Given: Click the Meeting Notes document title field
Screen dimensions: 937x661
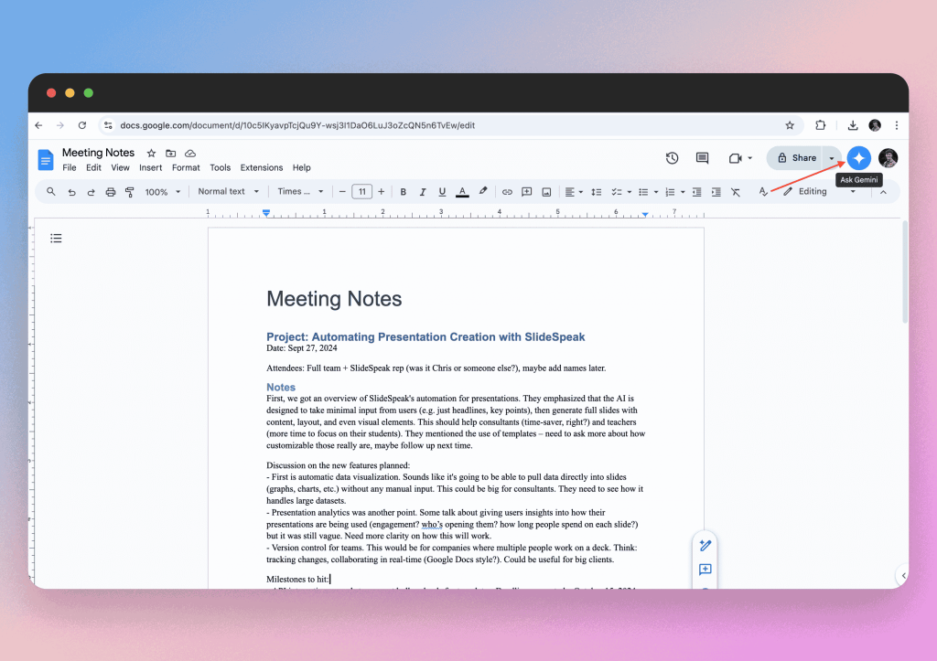Looking at the screenshot, I should pos(99,153).
